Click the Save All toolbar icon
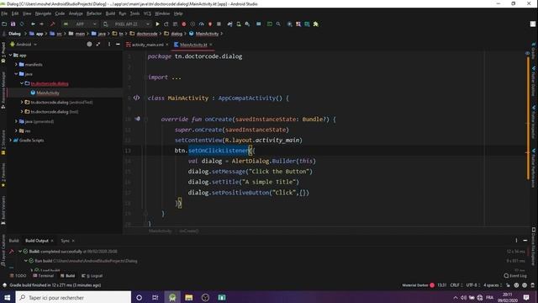 [x=13, y=24]
